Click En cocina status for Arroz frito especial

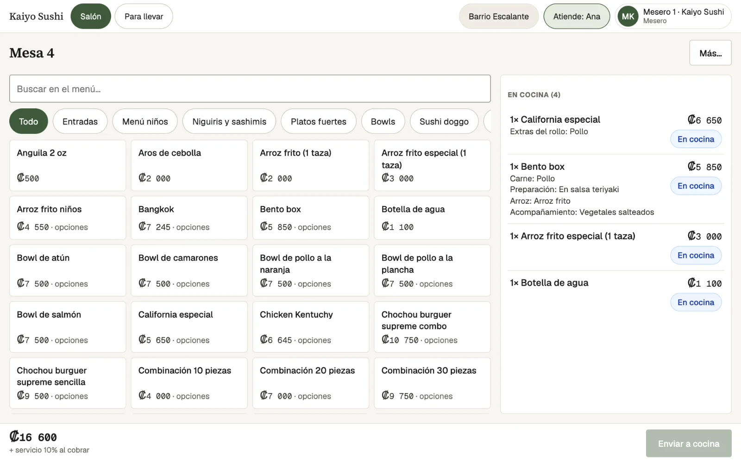click(696, 256)
